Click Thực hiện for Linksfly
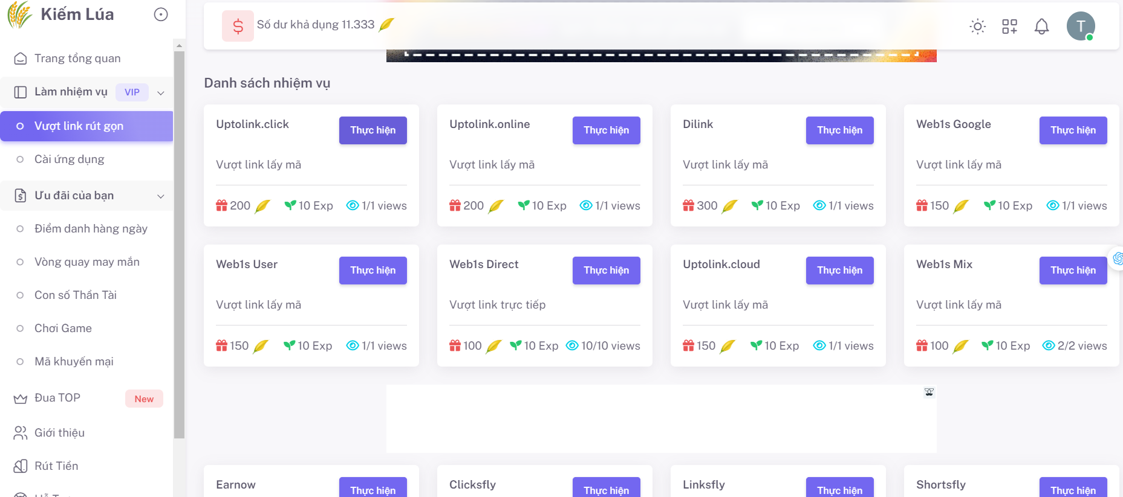 [x=839, y=487]
